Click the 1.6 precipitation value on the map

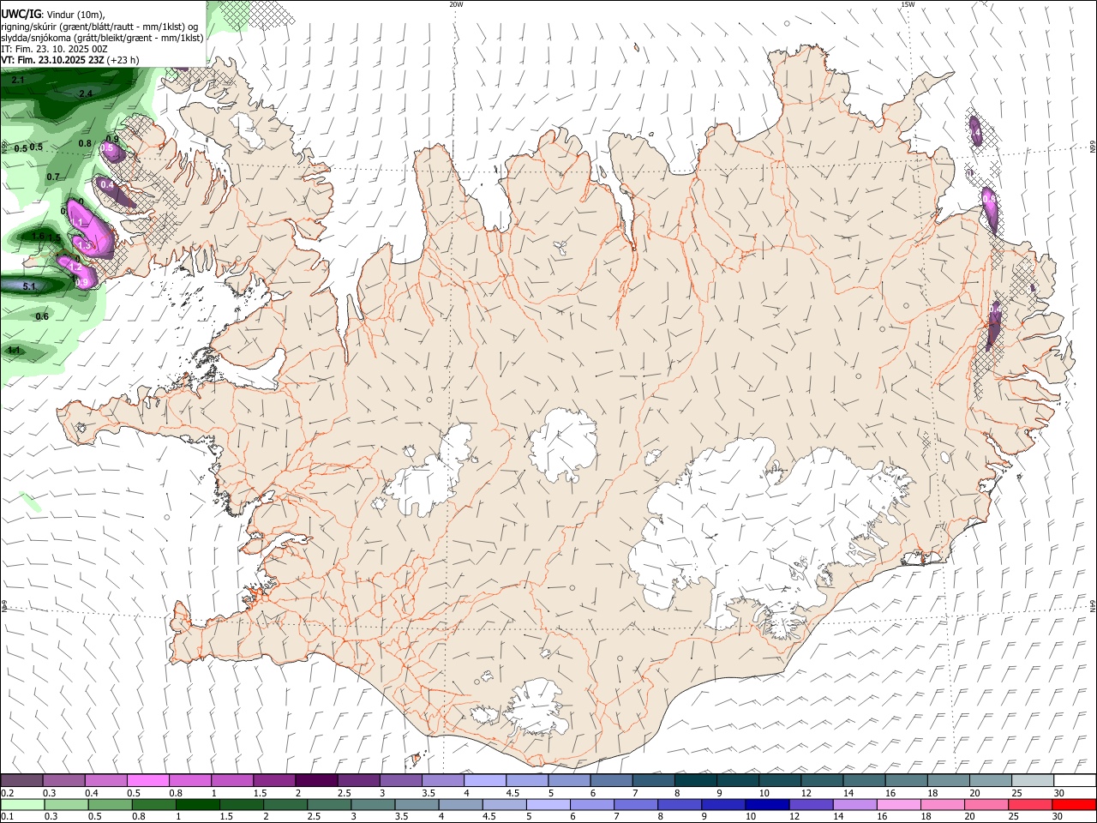point(38,236)
